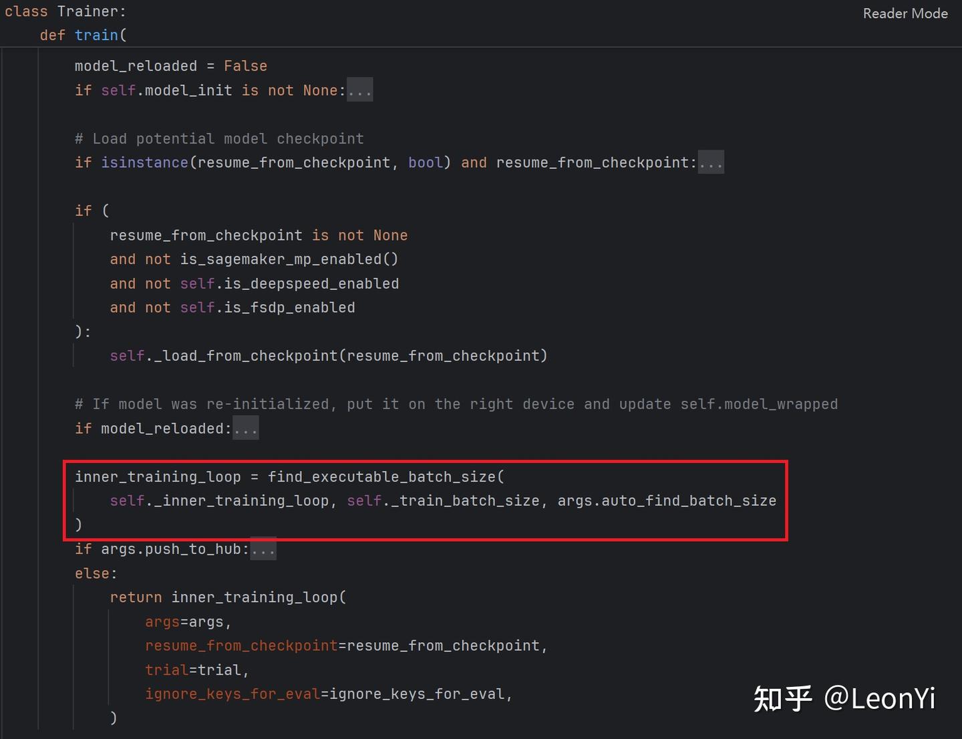Click the else: keyword line

point(96,574)
